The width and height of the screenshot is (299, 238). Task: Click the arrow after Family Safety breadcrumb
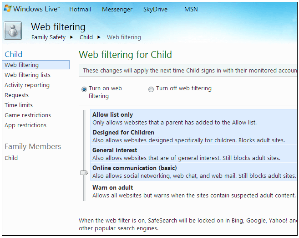[x=72, y=37]
